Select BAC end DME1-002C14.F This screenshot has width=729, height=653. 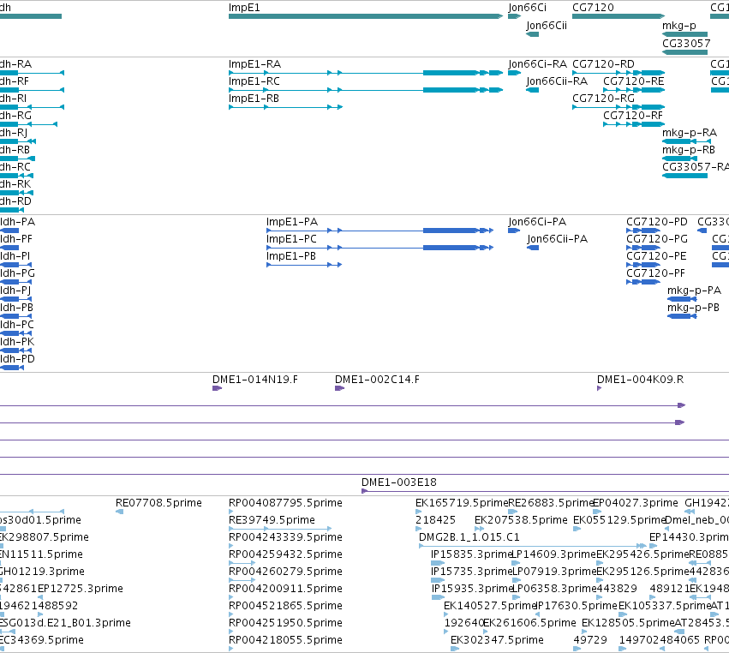[x=377, y=379]
